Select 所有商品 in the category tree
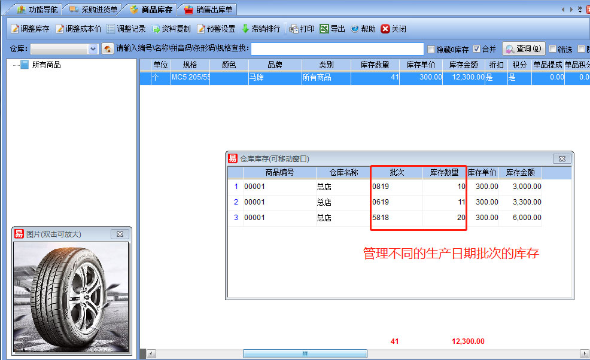Viewport: 590px width, 360px height. [x=46, y=65]
